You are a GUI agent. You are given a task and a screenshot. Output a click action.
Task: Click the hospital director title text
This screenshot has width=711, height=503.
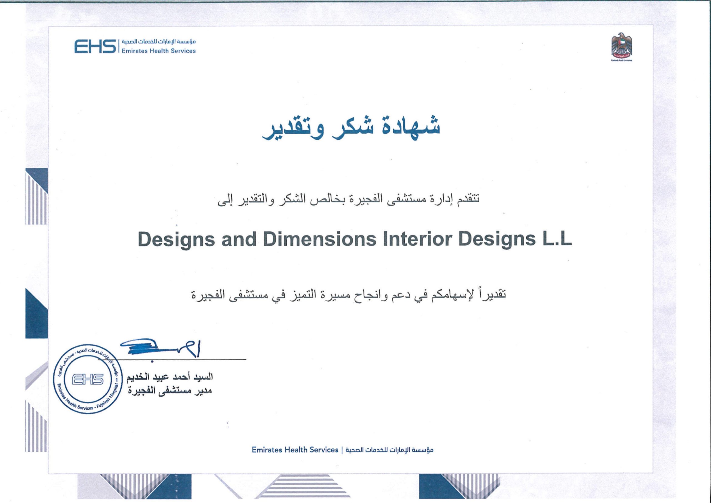click(170, 391)
